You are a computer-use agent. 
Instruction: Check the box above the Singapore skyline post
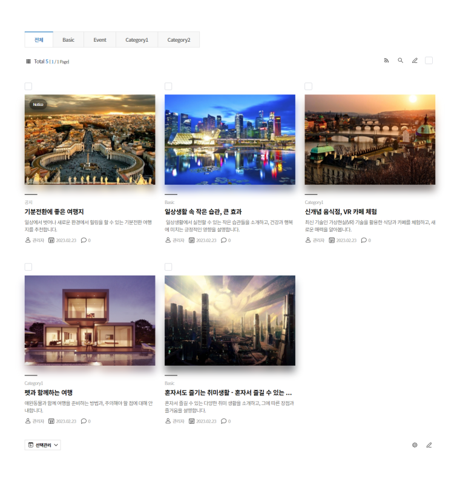[x=168, y=87]
